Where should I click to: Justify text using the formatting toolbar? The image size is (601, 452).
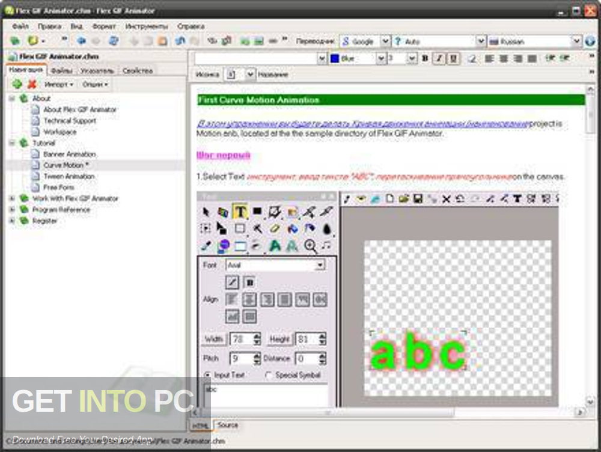tap(532, 59)
